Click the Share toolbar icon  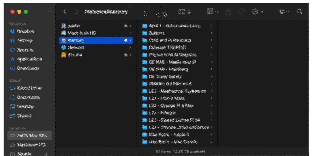[228, 12]
